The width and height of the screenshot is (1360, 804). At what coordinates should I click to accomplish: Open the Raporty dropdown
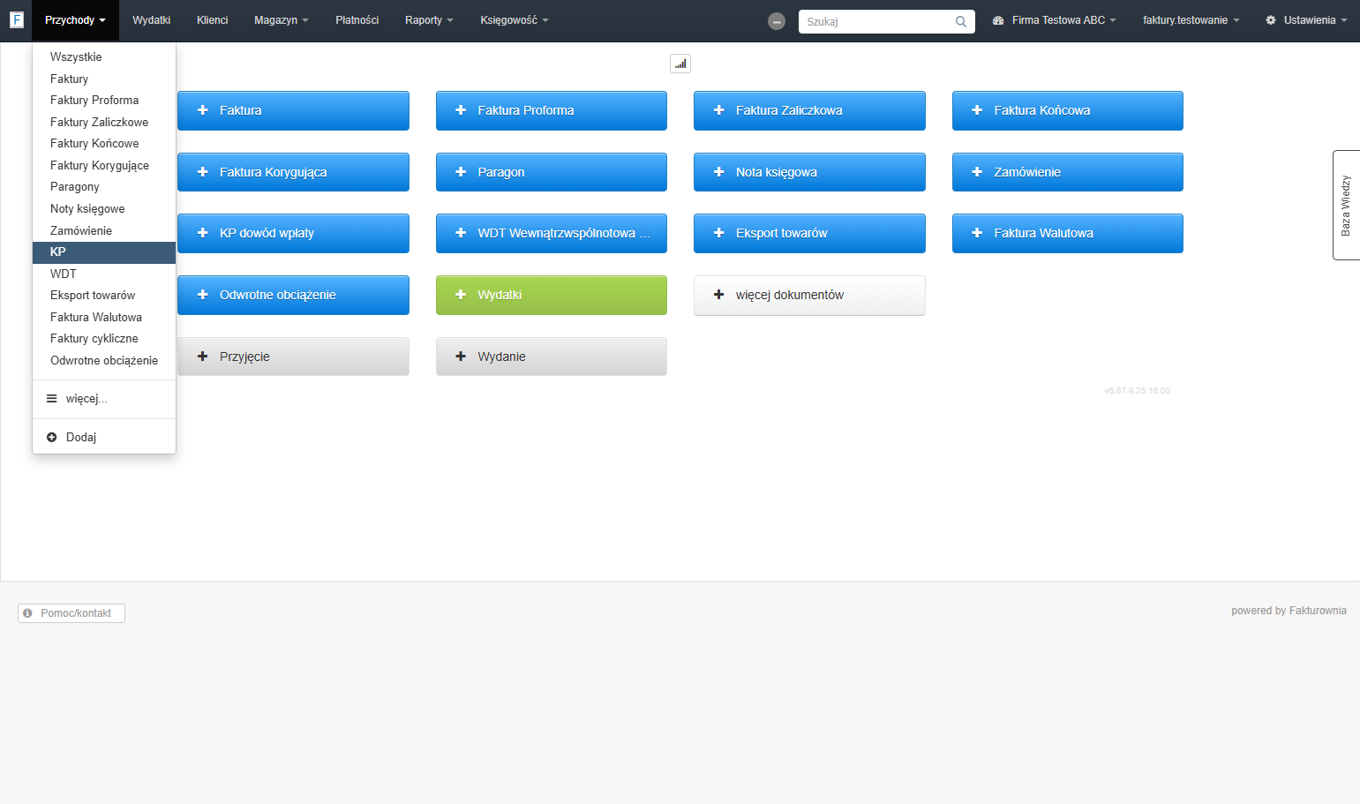tap(429, 20)
